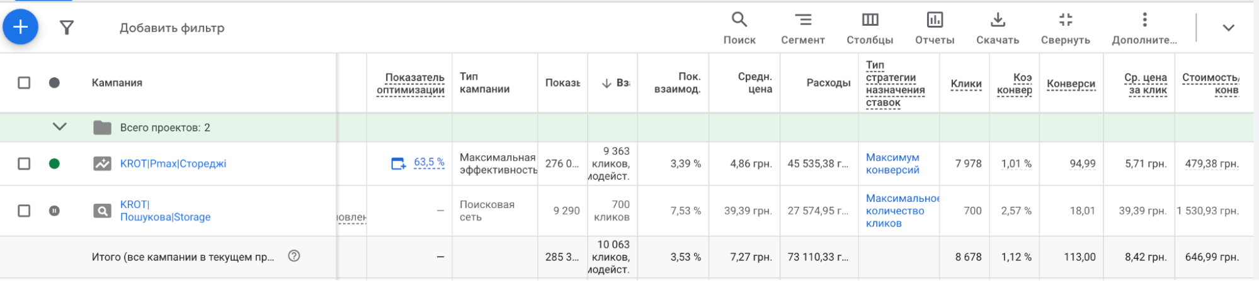
Task: Expand the toolbar chevron at far right
Action: [1228, 28]
